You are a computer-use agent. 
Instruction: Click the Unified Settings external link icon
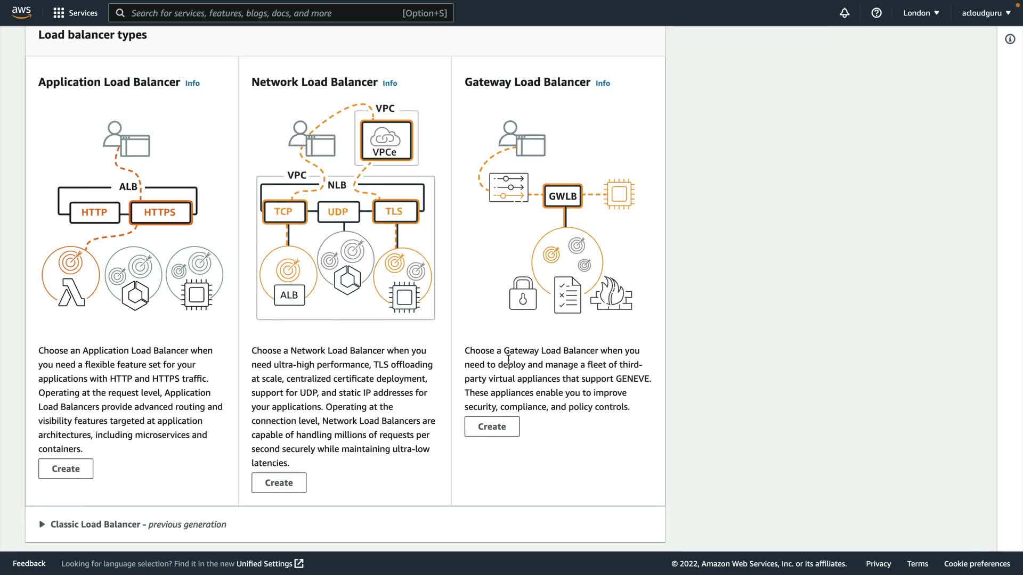(299, 563)
